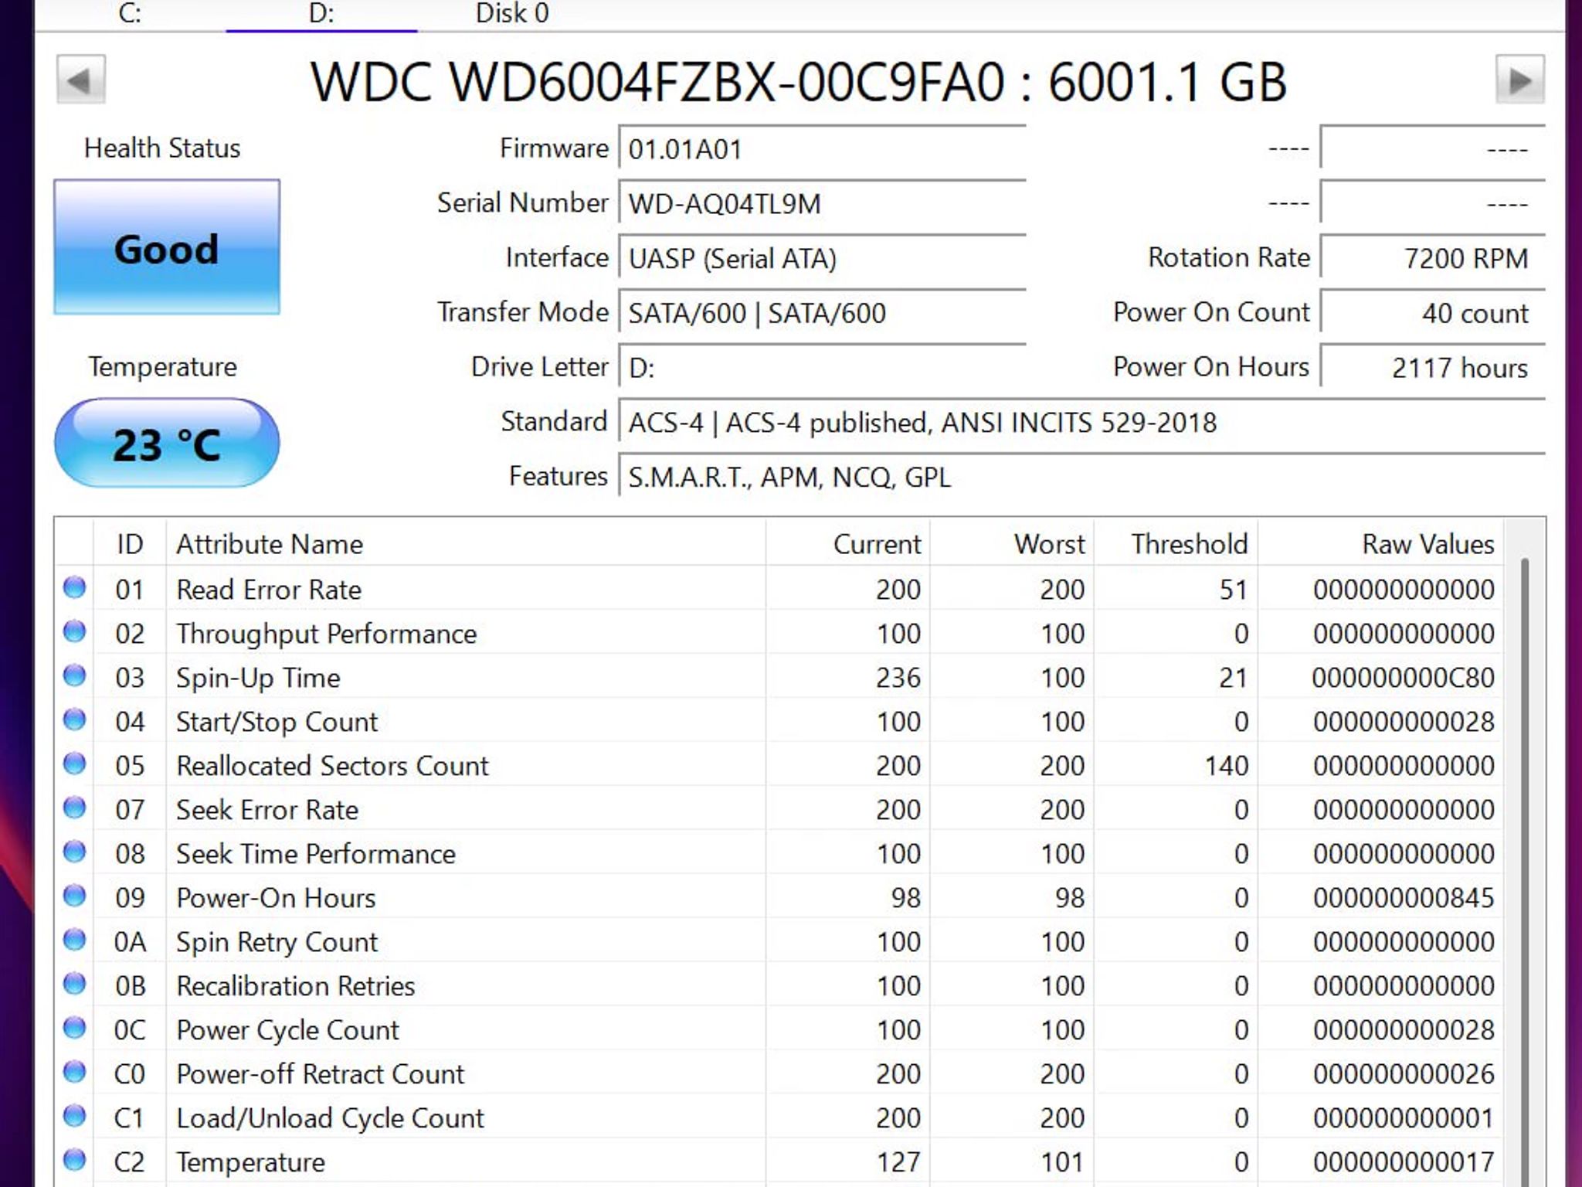Select the D: drive tab
1582x1187 pixels.
[x=321, y=14]
